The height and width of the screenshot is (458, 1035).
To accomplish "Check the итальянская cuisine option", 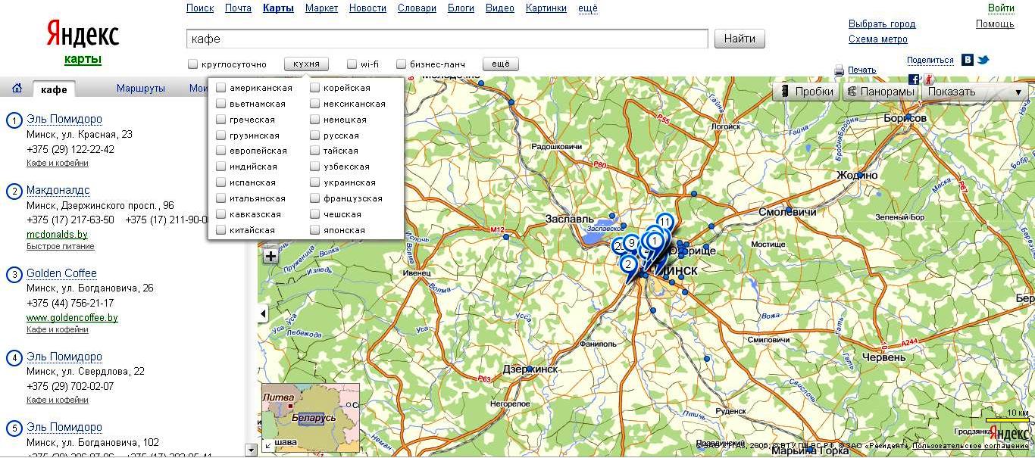I will (221, 198).
